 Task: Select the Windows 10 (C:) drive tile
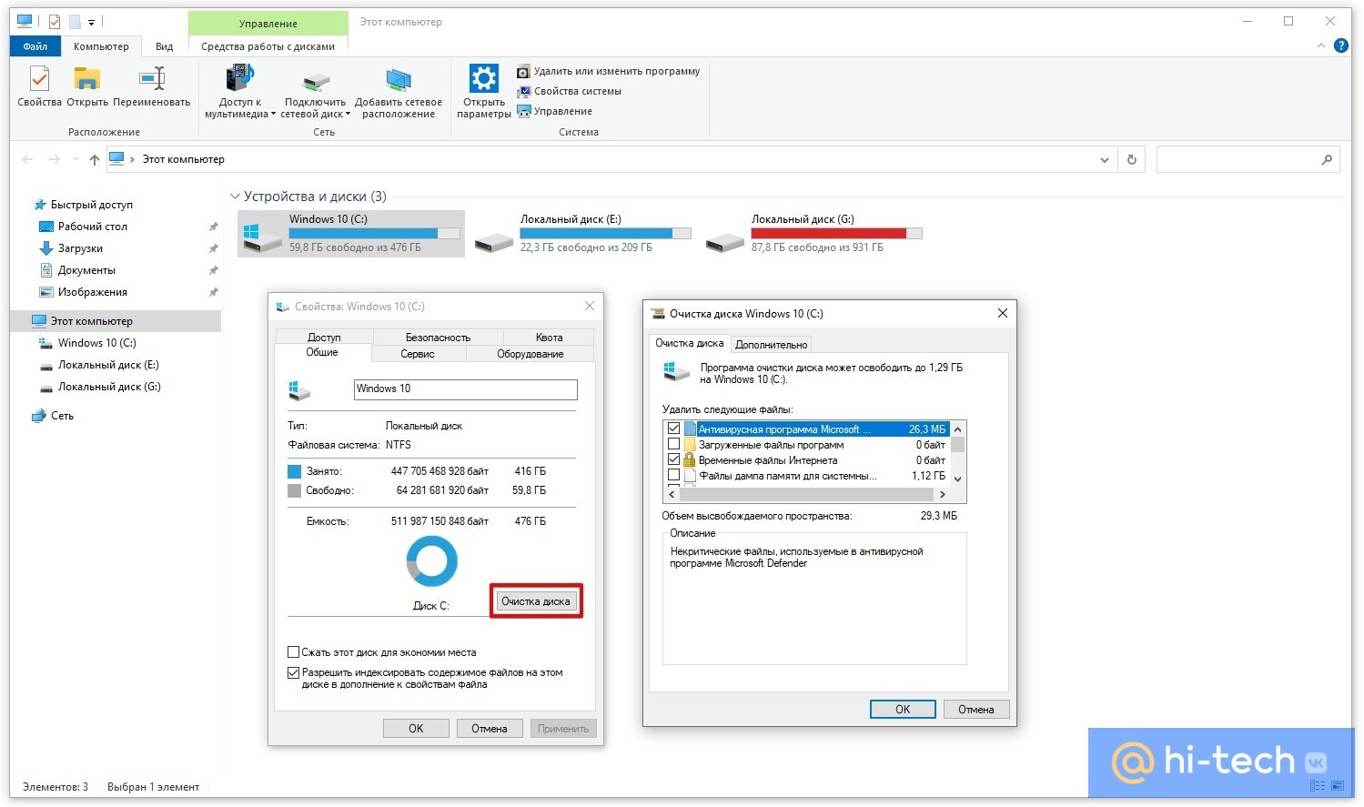pyautogui.click(x=351, y=234)
